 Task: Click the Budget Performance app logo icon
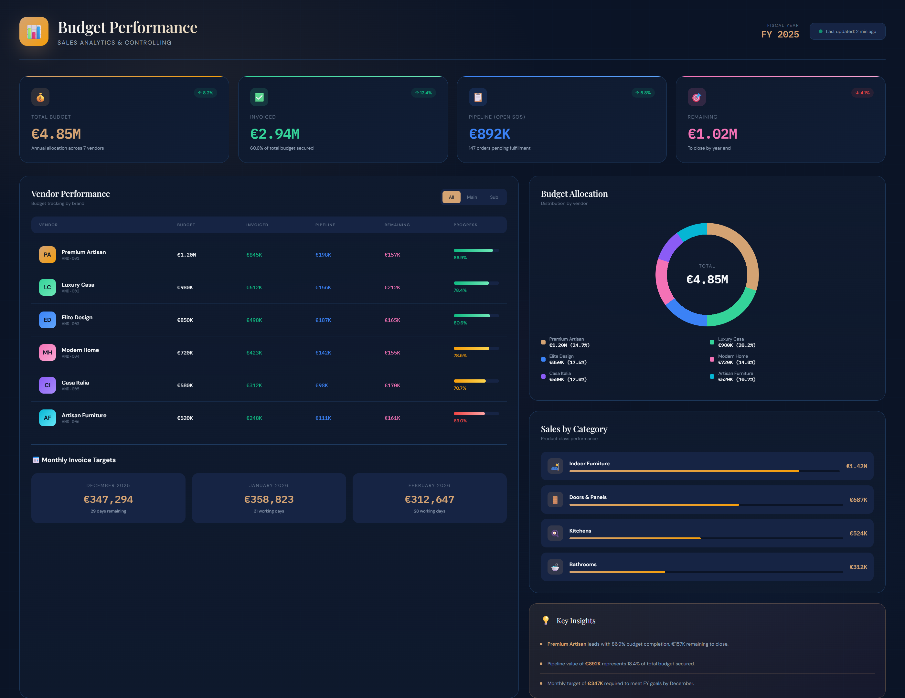34,31
